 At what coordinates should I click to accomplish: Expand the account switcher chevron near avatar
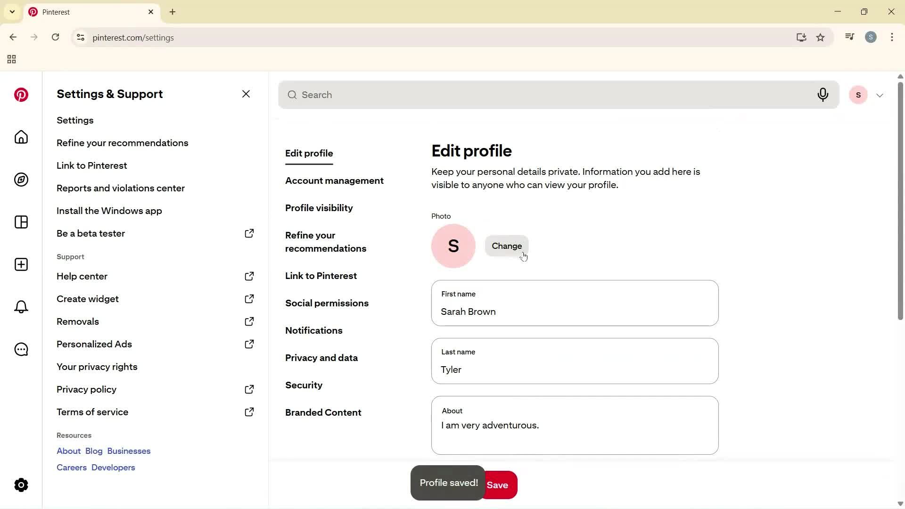pos(880,95)
